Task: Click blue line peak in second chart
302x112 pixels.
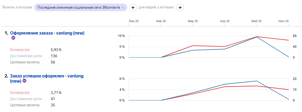Action: coord(257,81)
